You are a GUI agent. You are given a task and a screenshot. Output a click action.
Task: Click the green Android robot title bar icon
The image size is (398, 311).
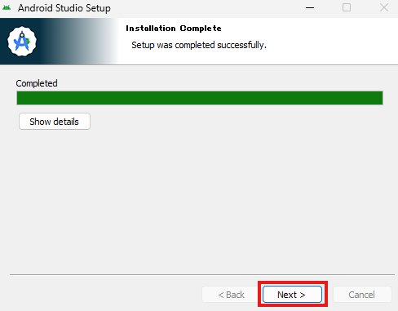(x=7, y=7)
